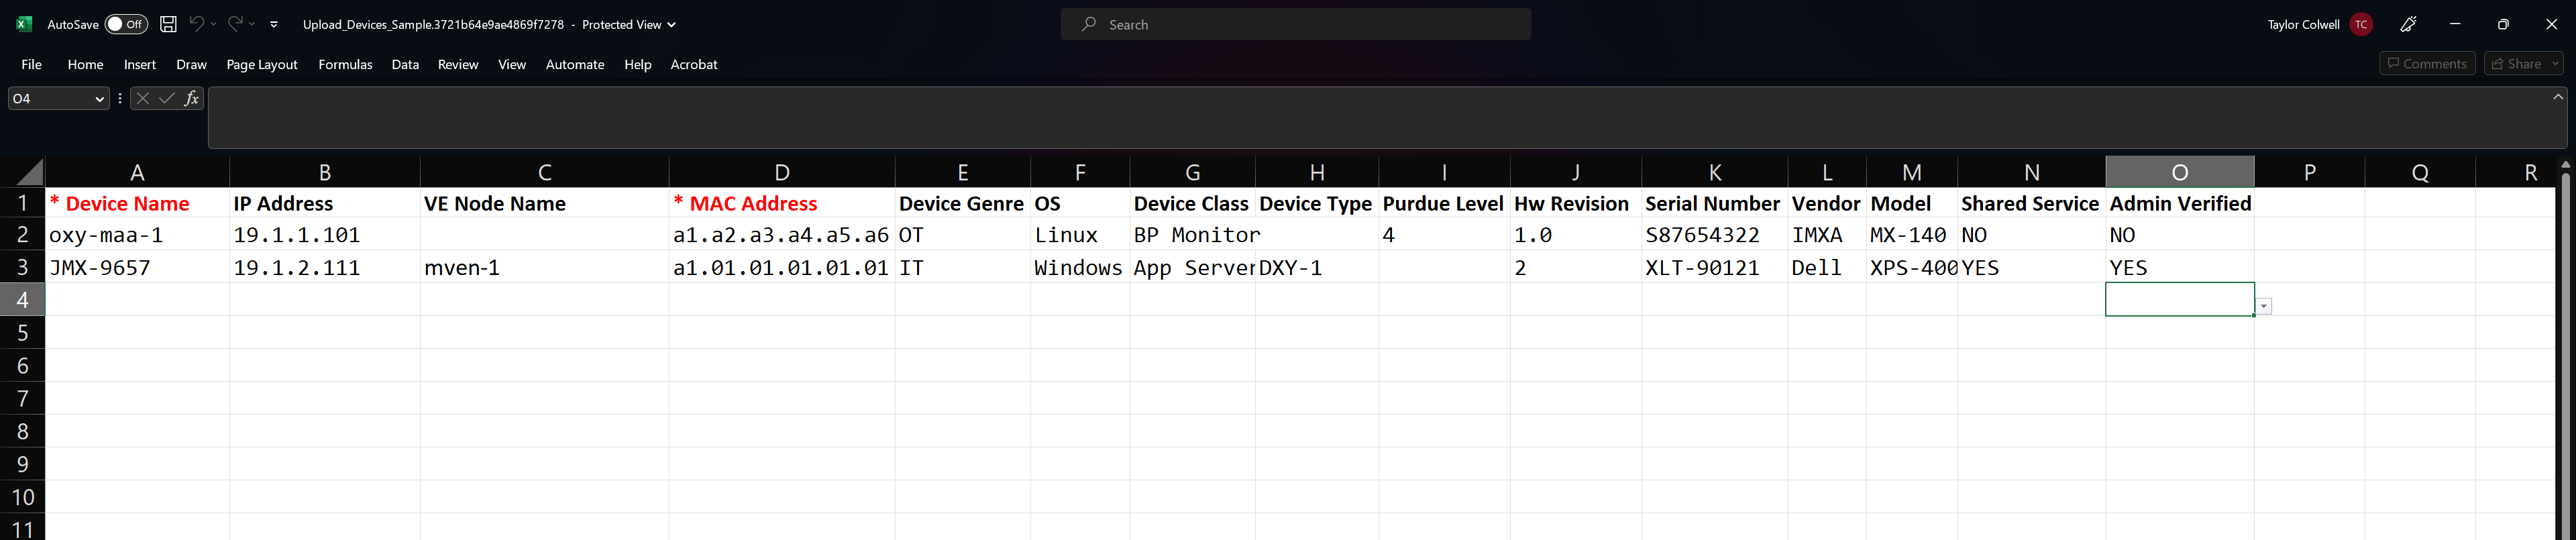Select row 2 header
This screenshot has height=540, width=2576.
click(x=22, y=235)
